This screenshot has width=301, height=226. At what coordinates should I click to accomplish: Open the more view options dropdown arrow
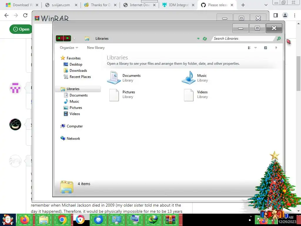pos(255,48)
